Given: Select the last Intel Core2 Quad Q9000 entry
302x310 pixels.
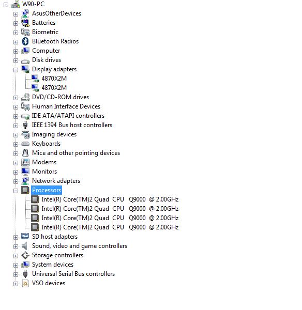Looking at the screenshot, I should 110,227.
